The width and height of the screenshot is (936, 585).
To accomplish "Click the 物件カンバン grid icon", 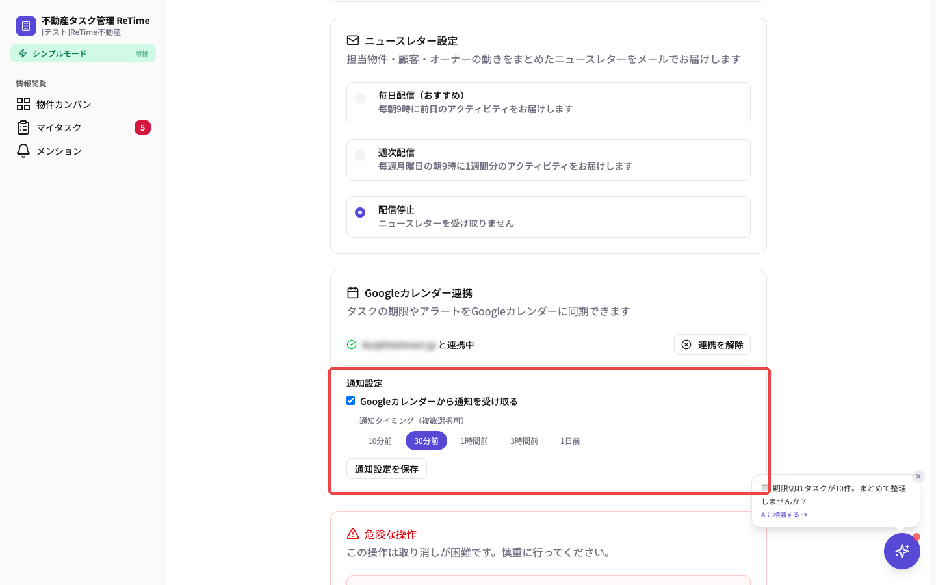I will pos(23,104).
